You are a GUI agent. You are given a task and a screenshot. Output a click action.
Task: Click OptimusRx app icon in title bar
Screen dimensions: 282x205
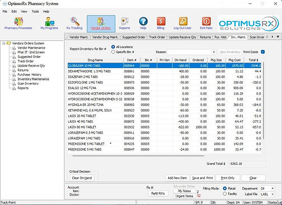click(x=4, y=3)
